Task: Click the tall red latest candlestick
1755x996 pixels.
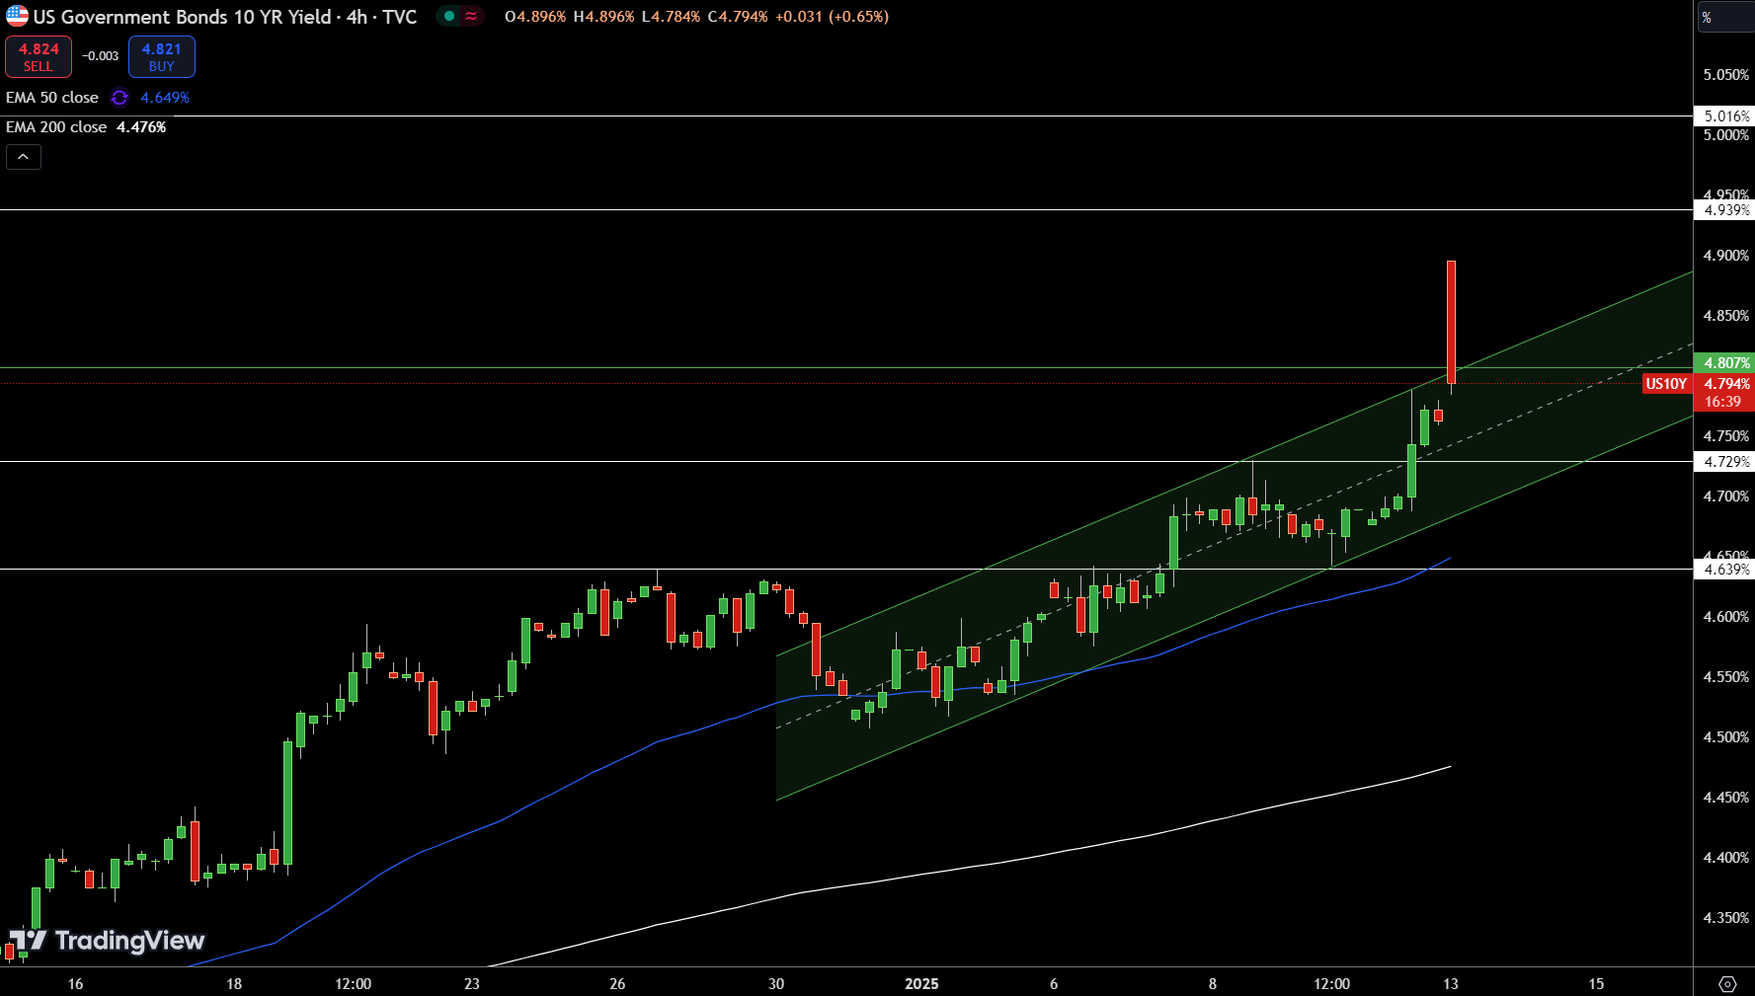Action: 1451,322
